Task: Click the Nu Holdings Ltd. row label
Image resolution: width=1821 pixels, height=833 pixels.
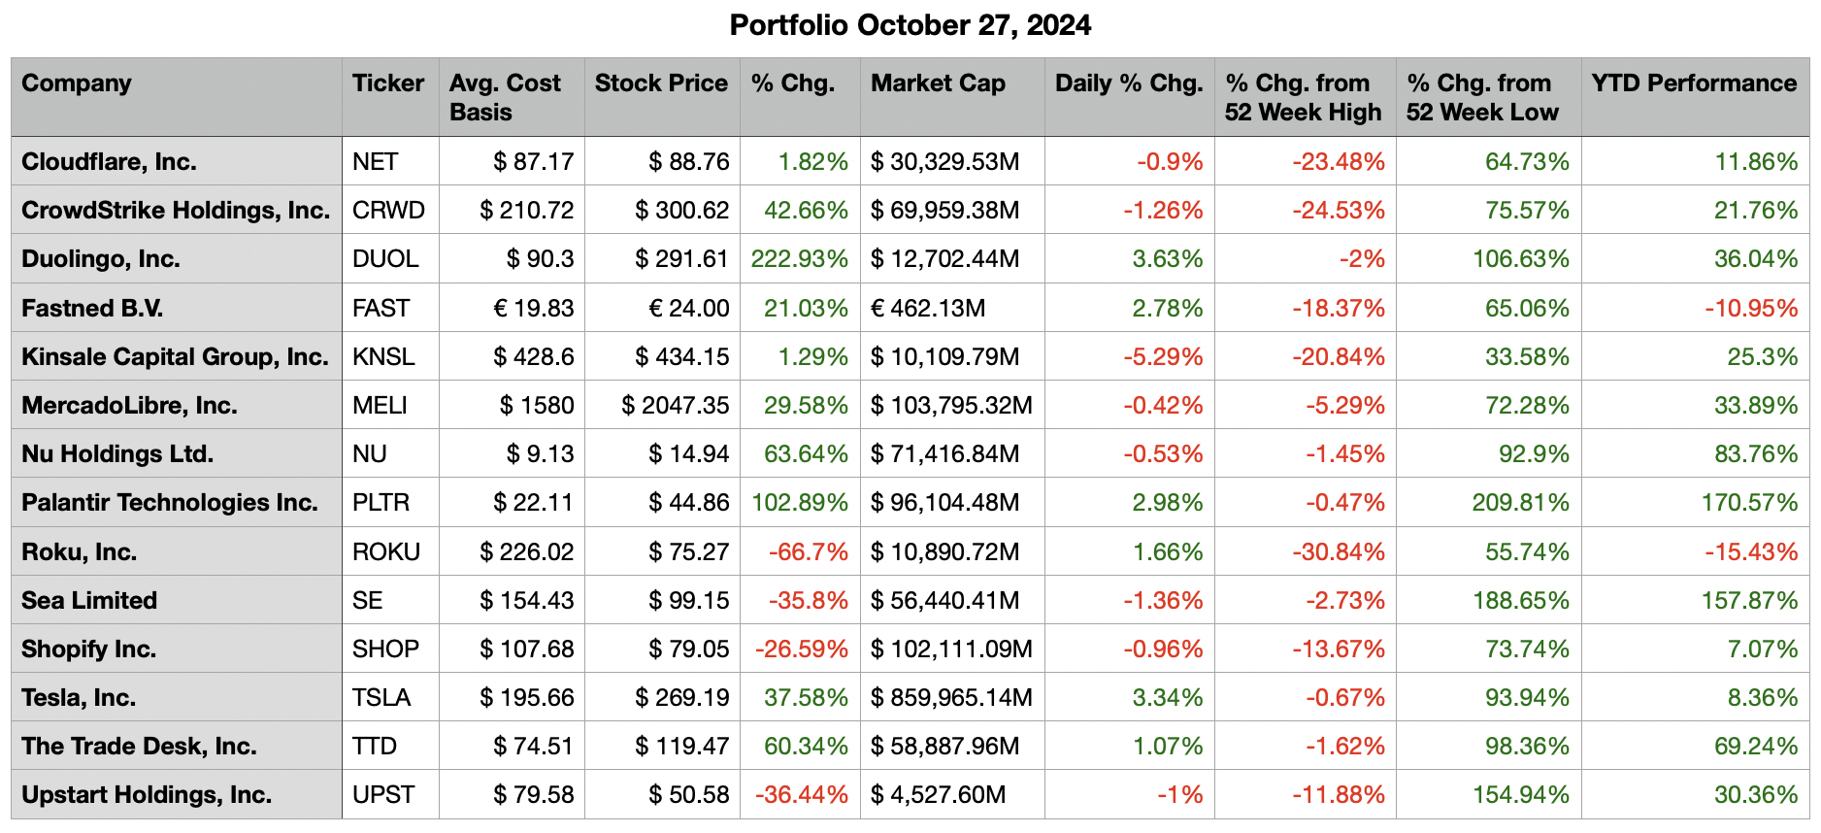Action: coord(117,454)
